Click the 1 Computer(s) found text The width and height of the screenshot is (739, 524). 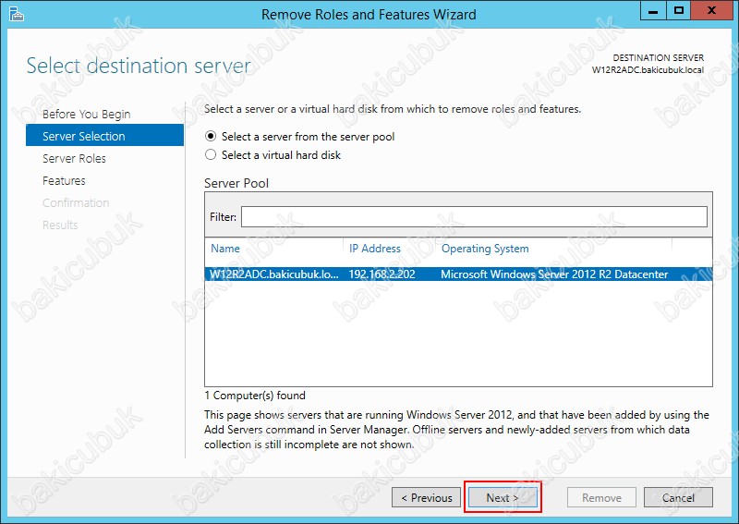pyautogui.click(x=255, y=396)
